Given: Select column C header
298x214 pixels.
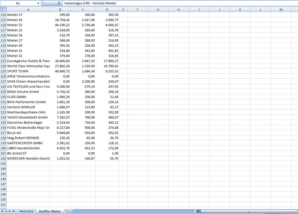Looking at the screenshot, I should click(83, 9).
